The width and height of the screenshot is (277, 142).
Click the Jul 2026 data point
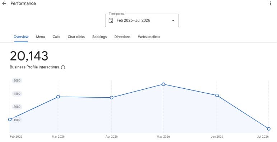(x=269, y=129)
